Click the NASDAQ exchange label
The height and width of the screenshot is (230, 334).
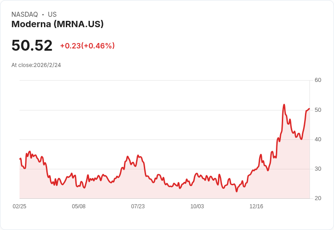click(25, 14)
